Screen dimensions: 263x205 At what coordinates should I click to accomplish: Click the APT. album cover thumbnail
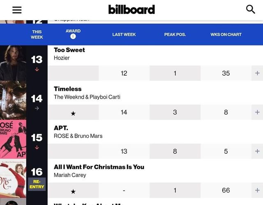point(13,139)
